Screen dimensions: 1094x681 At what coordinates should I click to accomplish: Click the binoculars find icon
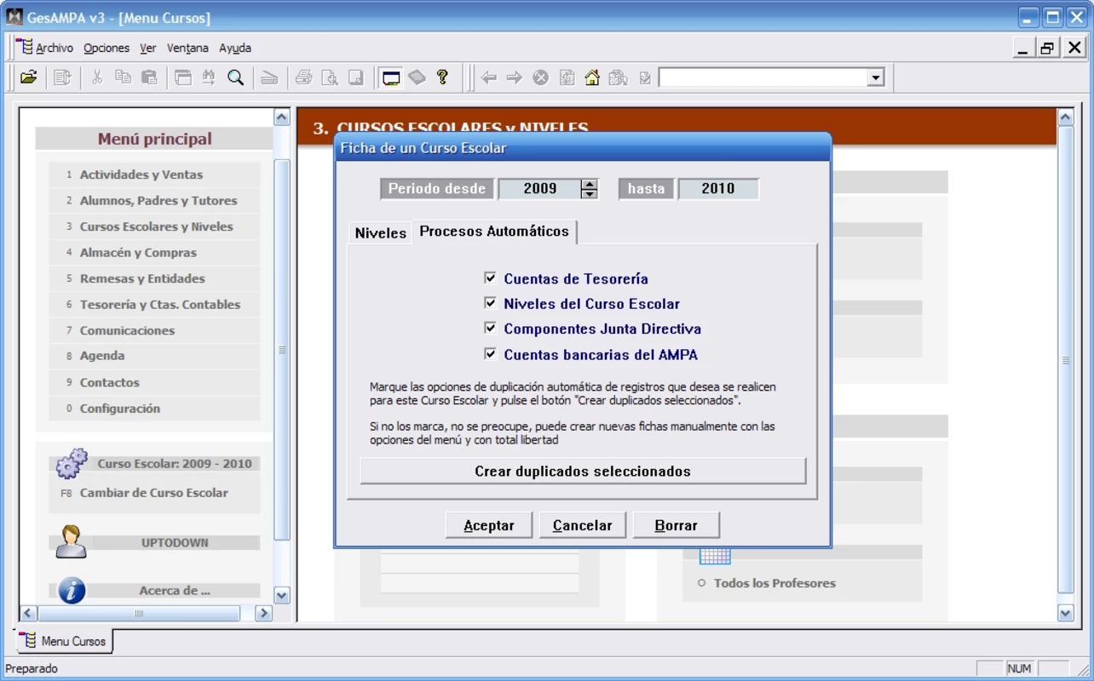click(x=209, y=77)
